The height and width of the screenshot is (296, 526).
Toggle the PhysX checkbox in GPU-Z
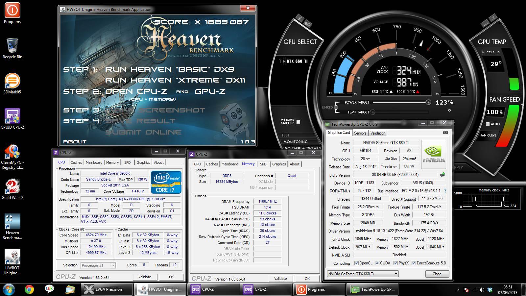click(395, 263)
